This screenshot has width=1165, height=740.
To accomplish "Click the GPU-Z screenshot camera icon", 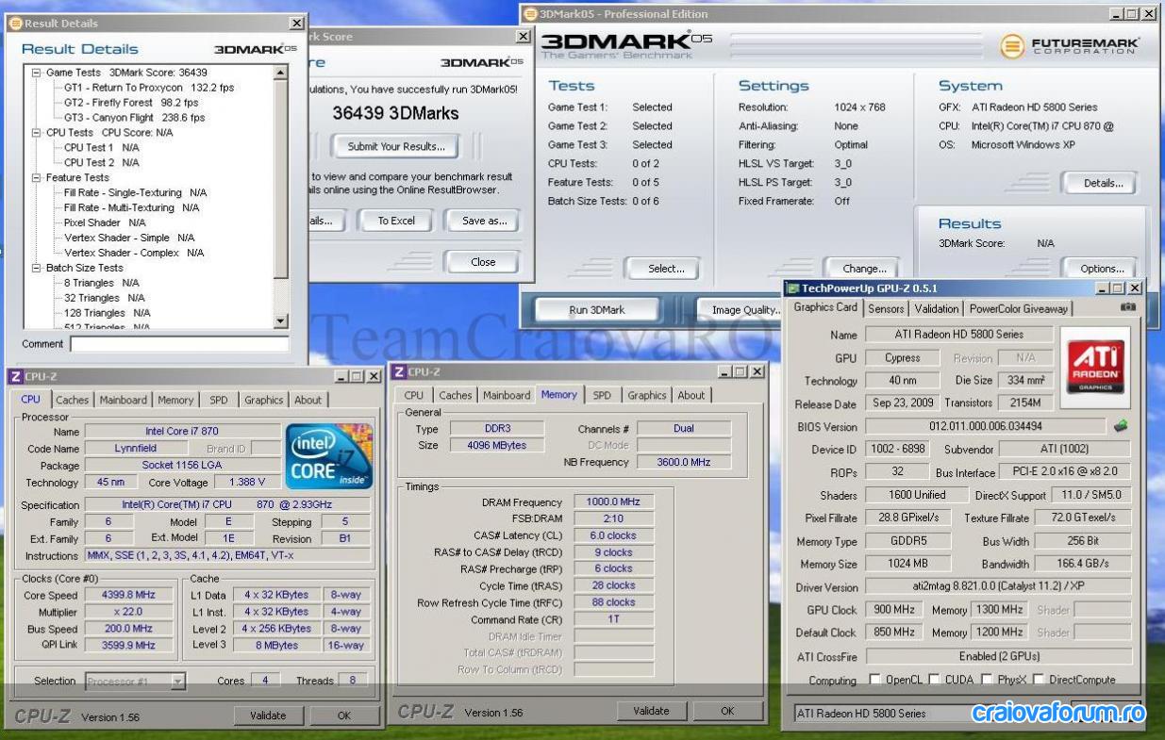I will pos(1127,307).
